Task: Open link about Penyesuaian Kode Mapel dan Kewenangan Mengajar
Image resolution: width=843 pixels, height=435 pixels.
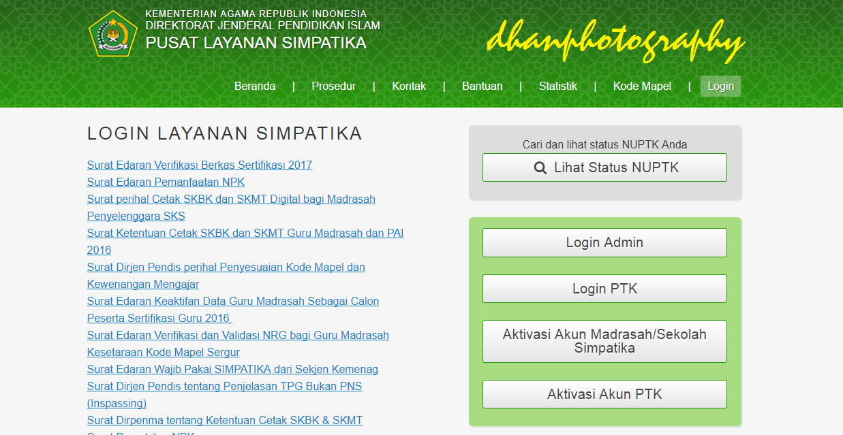Action: coord(225,267)
